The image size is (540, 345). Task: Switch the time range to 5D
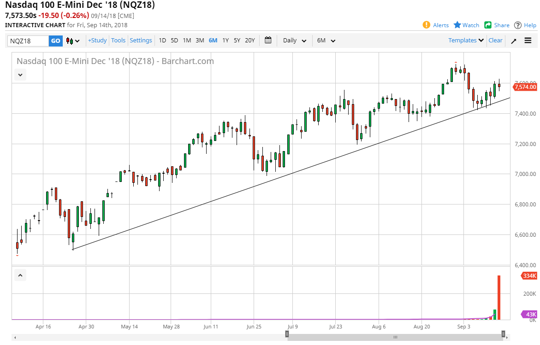pos(174,41)
